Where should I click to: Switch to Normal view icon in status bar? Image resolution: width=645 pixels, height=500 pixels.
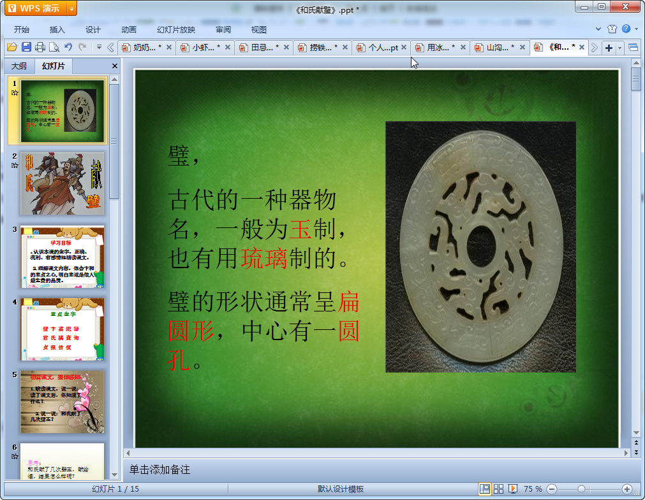pyautogui.click(x=485, y=489)
